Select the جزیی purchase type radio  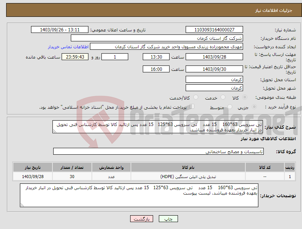pos(254,106)
